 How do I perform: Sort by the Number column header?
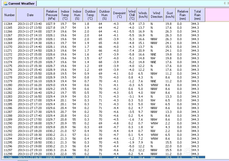(10, 15)
